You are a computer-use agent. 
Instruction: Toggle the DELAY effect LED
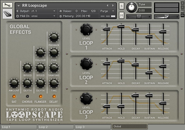click(x=54, y=96)
